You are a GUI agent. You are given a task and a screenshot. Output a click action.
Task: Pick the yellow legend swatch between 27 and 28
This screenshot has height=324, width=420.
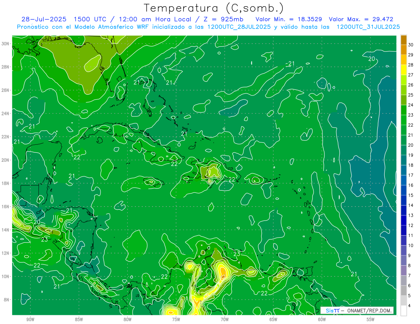(x=404, y=70)
